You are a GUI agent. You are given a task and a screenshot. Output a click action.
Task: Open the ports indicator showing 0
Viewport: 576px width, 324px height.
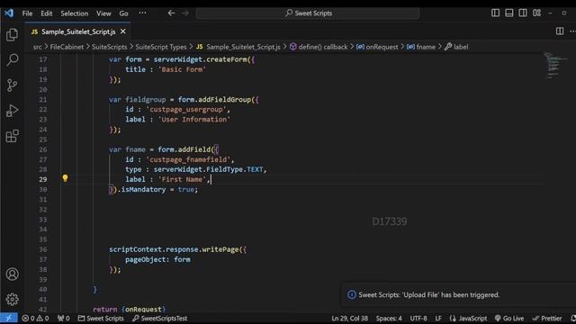pos(64,318)
